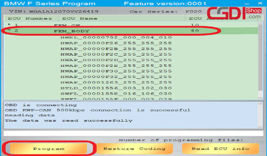267x156 pixels.
Task: Click ECU list scrollbar up arrow
Action: click(260, 23)
